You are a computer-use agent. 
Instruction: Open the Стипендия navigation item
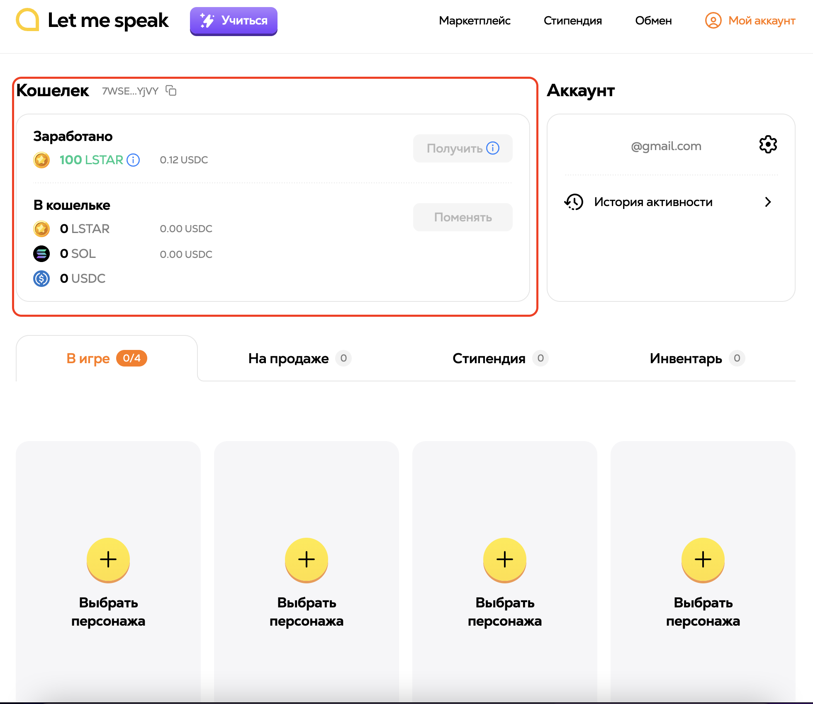(572, 20)
